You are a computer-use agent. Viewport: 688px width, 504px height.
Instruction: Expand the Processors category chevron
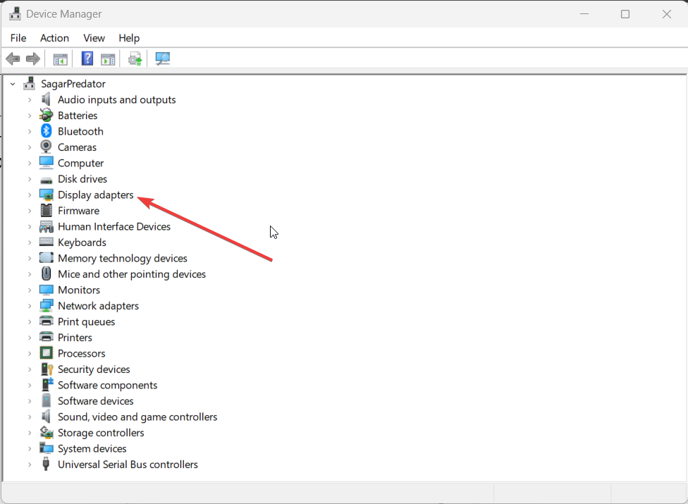(30, 354)
